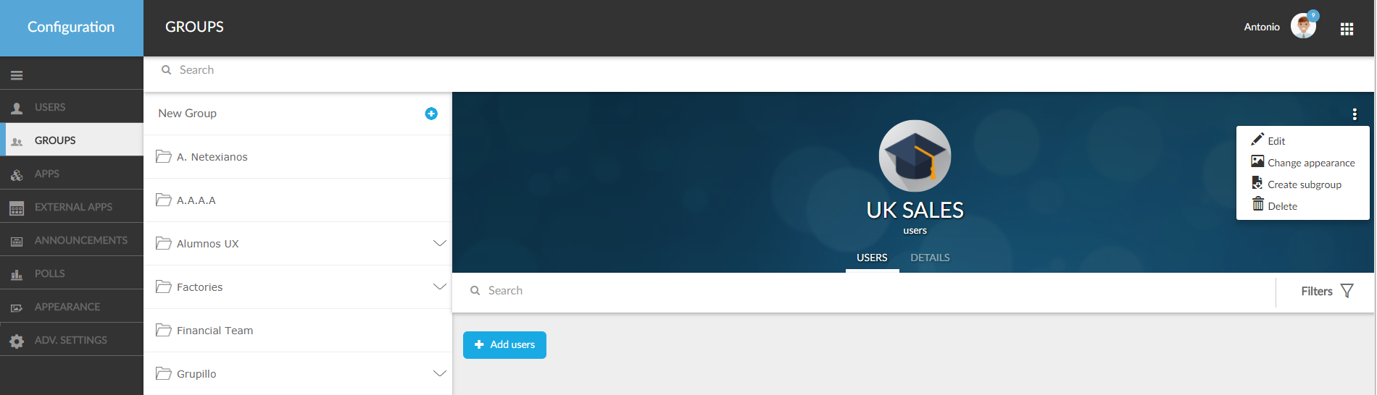Click the users search magnifier icon
1377x395 pixels.
pos(475,291)
